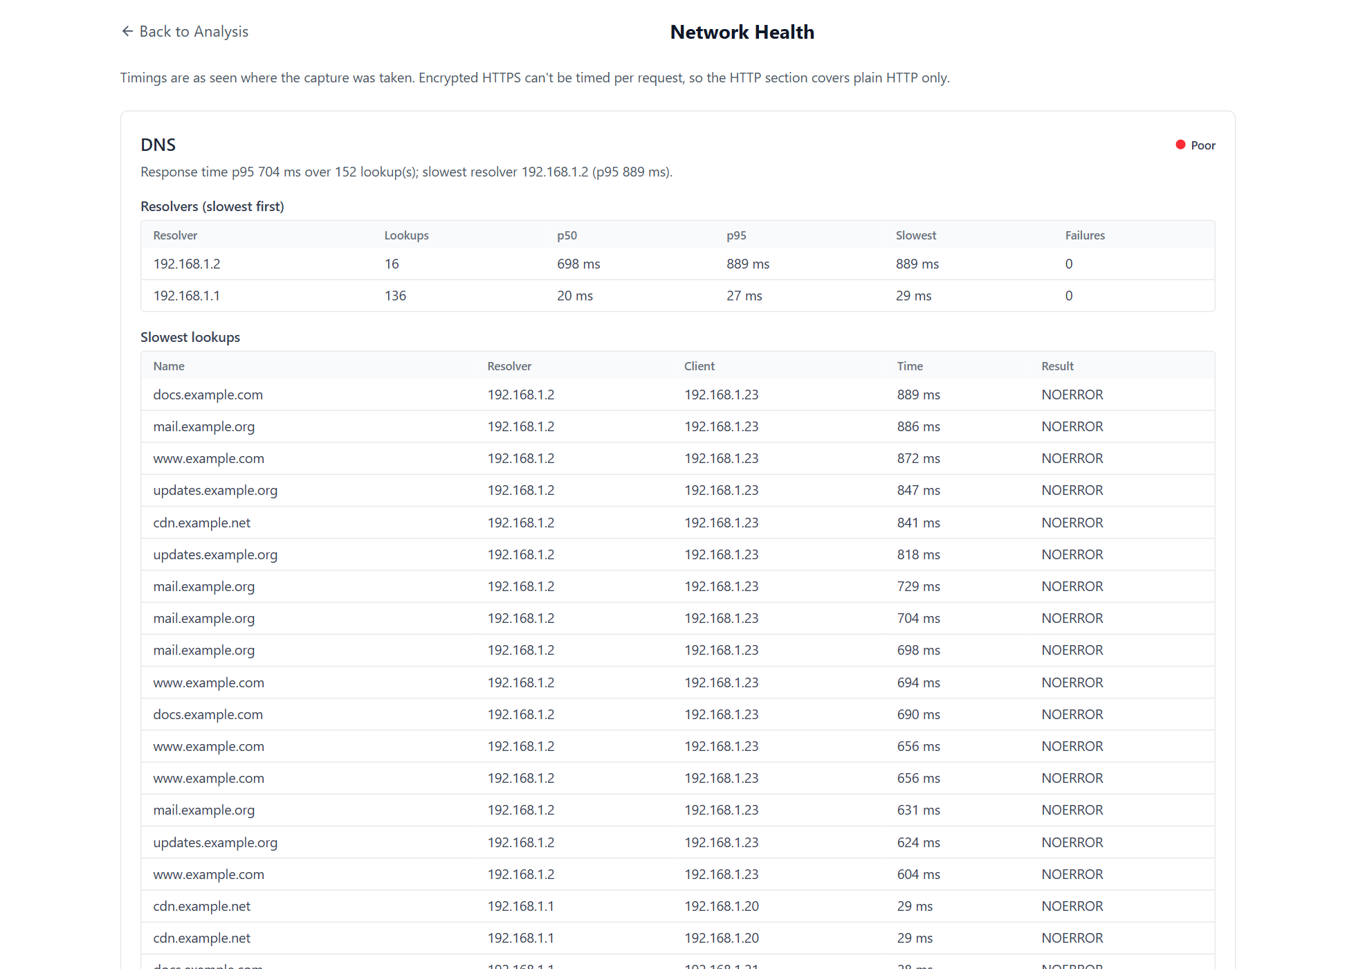Click the DNS section title
This screenshot has width=1356, height=969.
158,145
